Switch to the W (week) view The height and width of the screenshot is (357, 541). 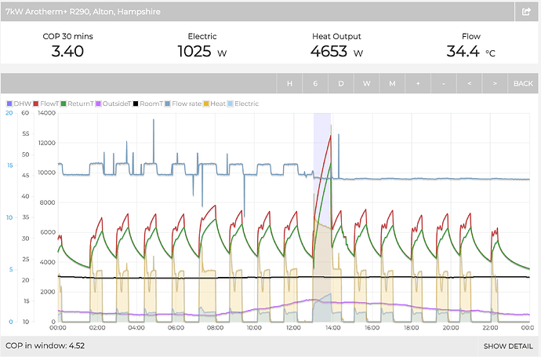click(366, 83)
